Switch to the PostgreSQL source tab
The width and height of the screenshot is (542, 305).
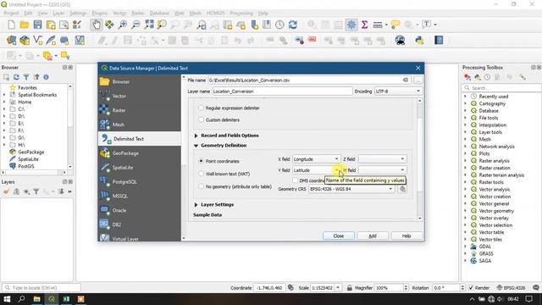click(x=139, y=181)
